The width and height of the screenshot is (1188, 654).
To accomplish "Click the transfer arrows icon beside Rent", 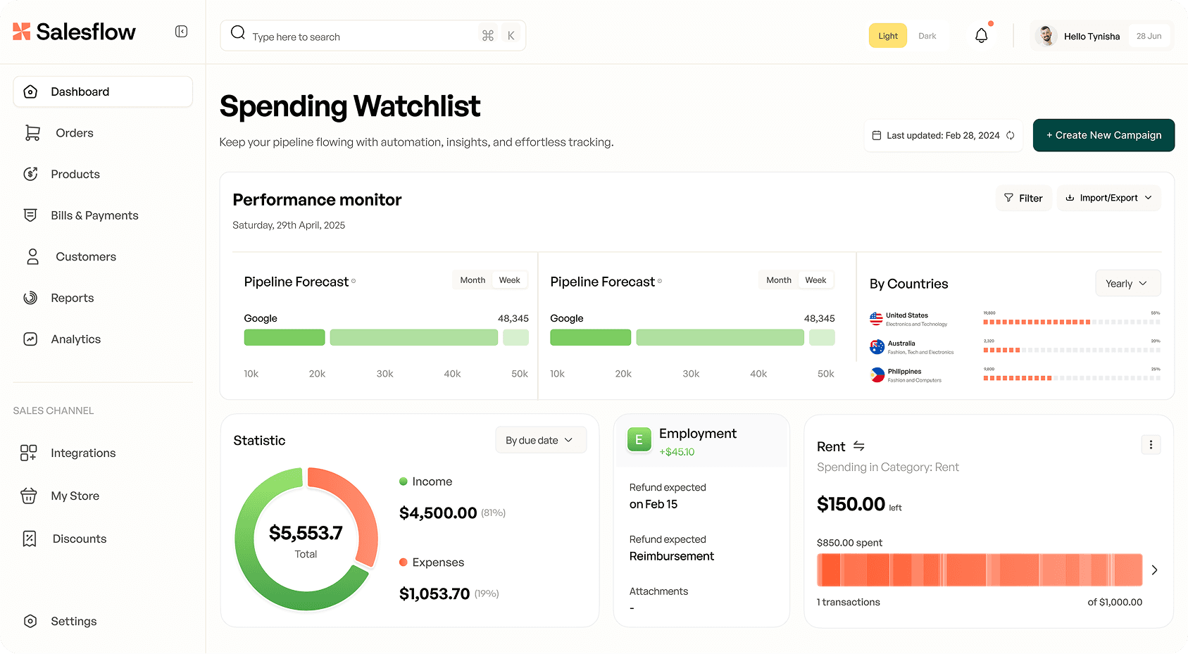I will point(858,446).
